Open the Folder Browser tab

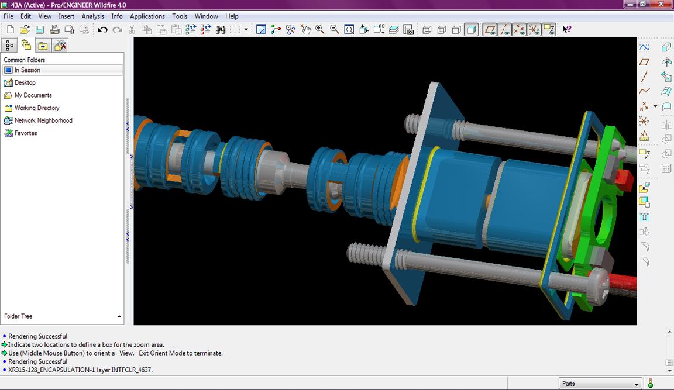(x=26, y=44)
